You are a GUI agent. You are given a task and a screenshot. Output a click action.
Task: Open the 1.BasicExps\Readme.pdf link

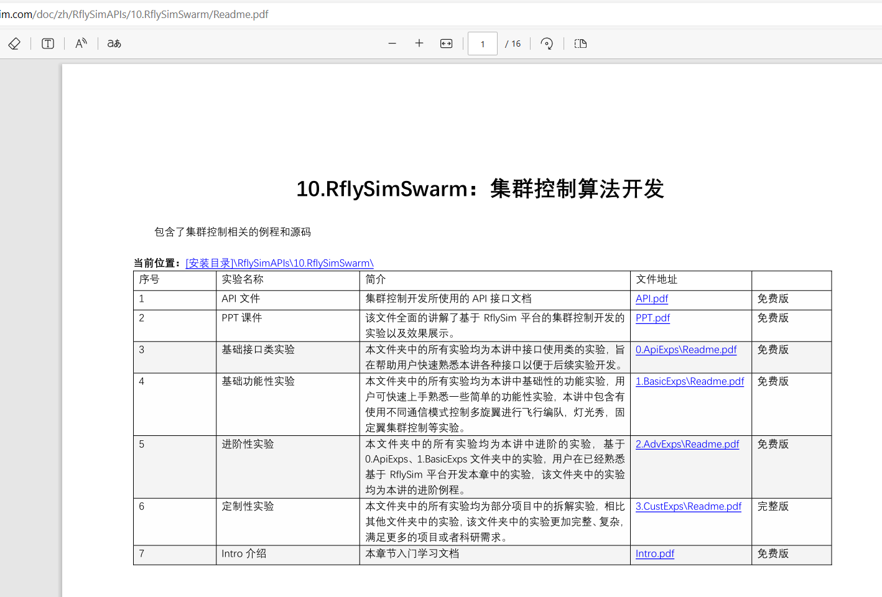[689, 382]
